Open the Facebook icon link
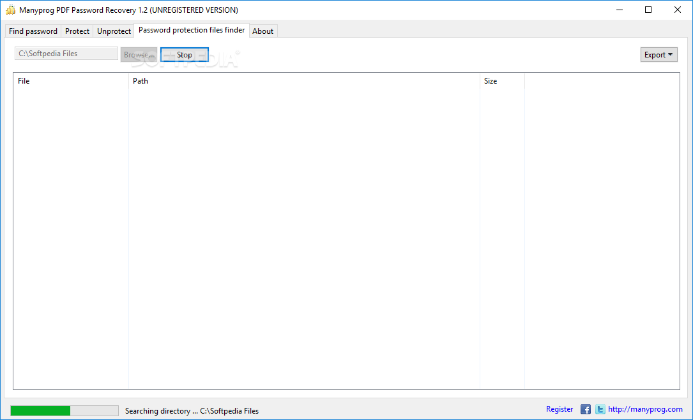Viewport: 693px width, 420px height. (586, 409)
